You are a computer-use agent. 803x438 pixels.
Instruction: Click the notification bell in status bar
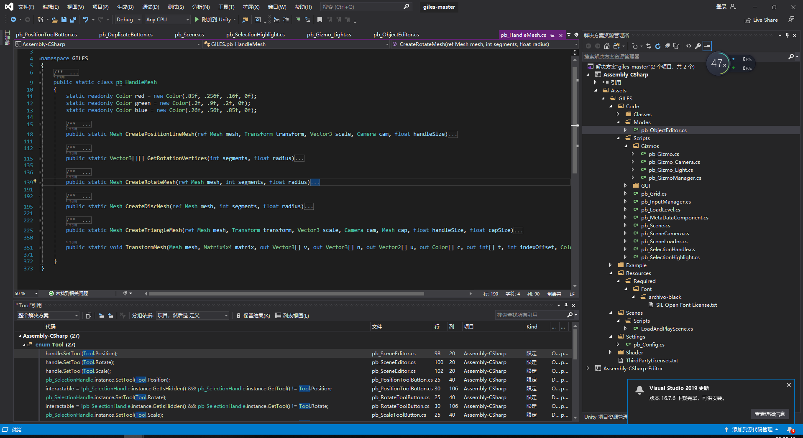[790, 430]
